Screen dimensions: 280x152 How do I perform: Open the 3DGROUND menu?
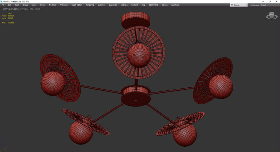[154, 5]
